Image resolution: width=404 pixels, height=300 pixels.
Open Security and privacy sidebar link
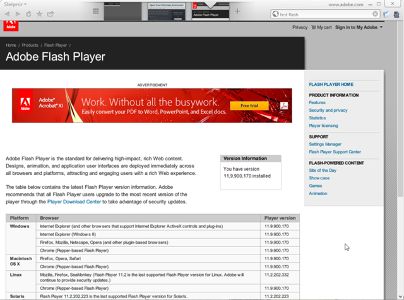328,111
